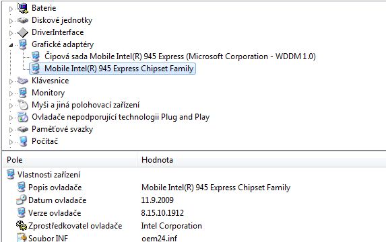
Task: Click the Vlastnosti zařízení group label
Action: pyautogui.click(x=49, y=175)
